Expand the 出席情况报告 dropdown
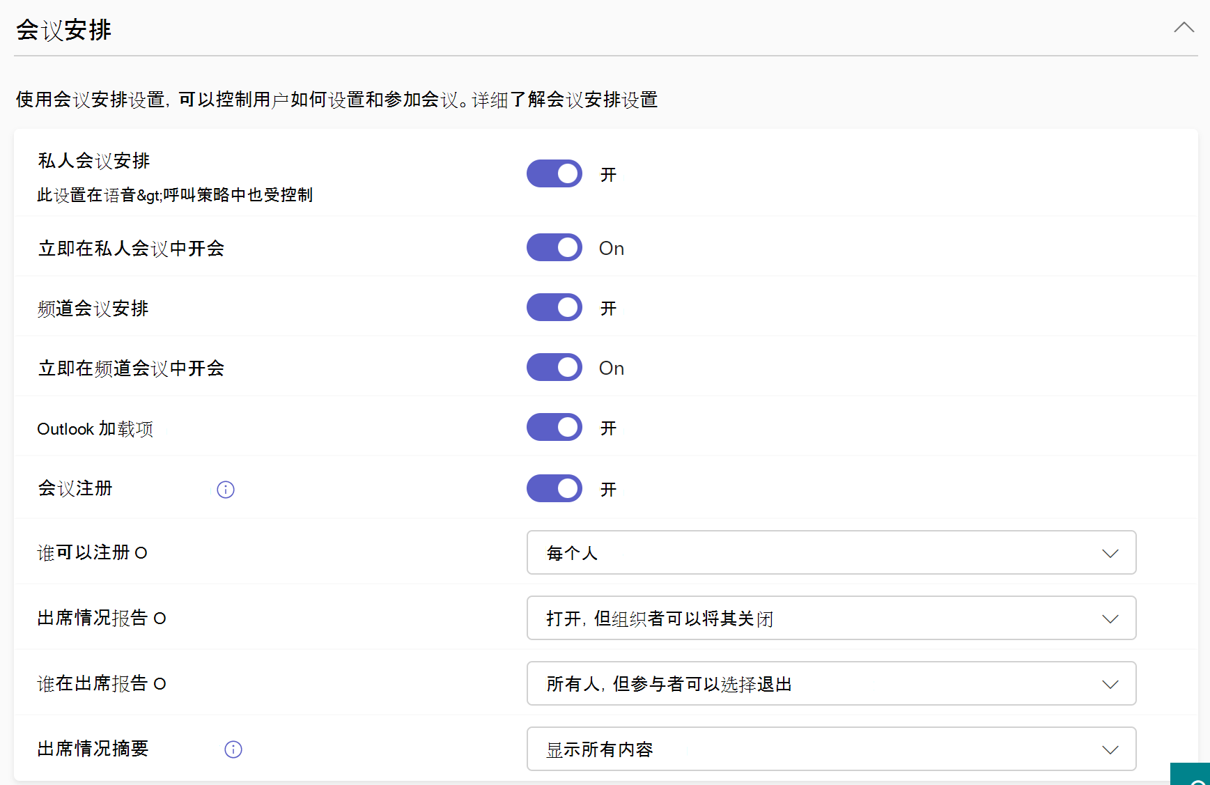The width and height of the screenshot is (1210, 785). tap(832, 618)
